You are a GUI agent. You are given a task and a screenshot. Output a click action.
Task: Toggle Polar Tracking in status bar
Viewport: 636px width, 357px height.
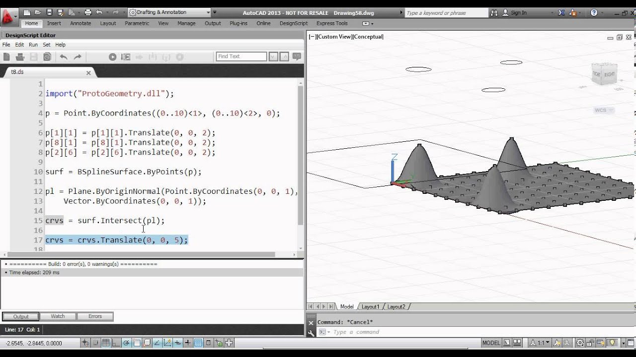coord(126,343)
